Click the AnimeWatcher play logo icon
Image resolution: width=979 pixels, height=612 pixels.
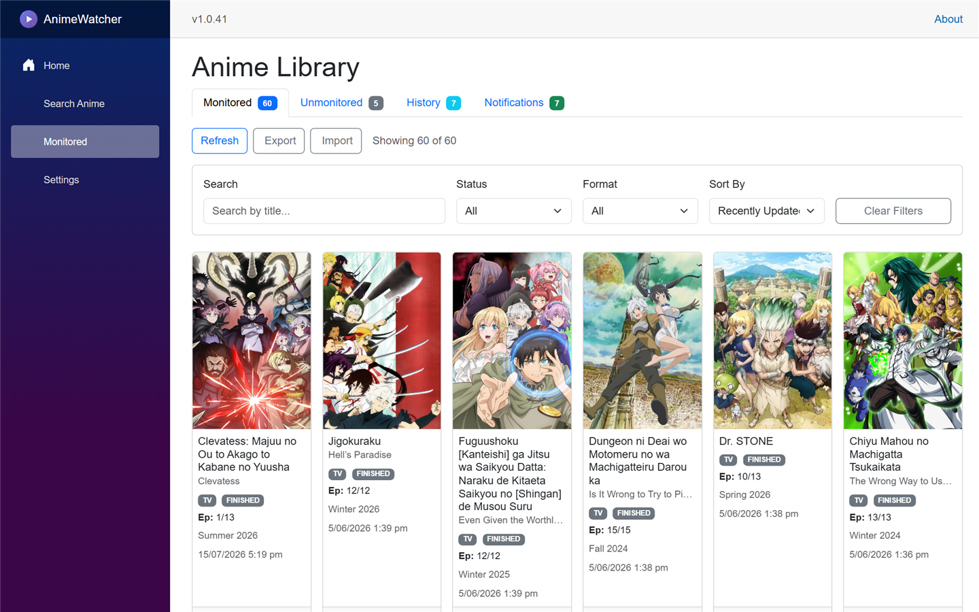tap(28, 19)
